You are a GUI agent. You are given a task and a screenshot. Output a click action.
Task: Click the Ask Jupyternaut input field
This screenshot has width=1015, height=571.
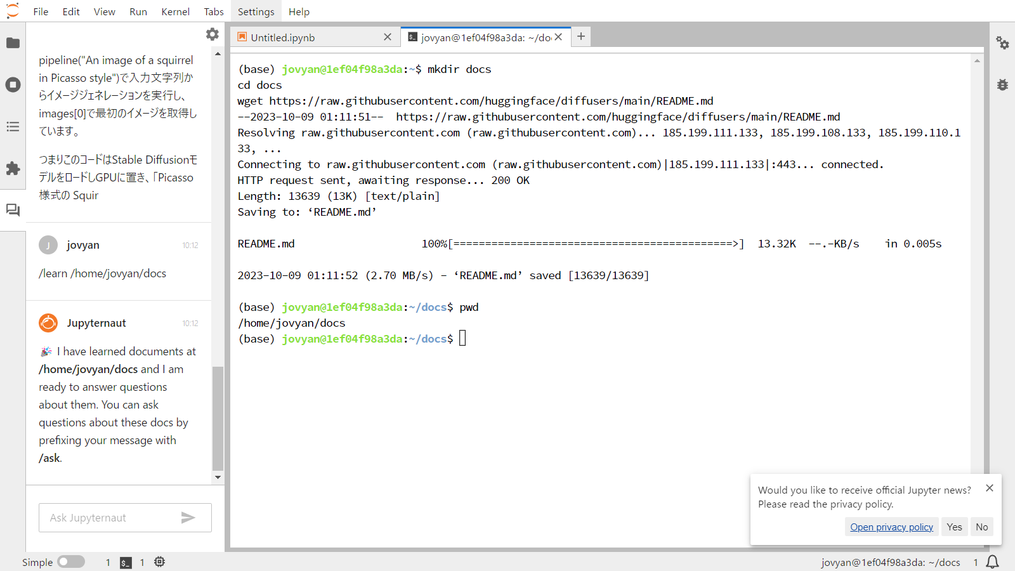click(108, 518)
